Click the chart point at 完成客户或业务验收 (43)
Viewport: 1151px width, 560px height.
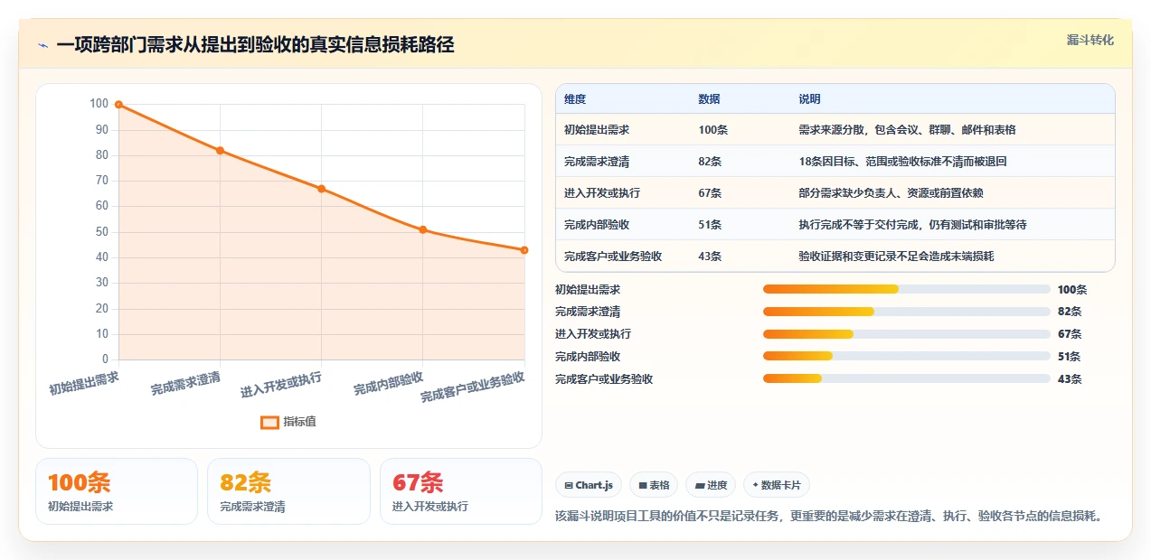pyautogui.click(x=524, y=250)
